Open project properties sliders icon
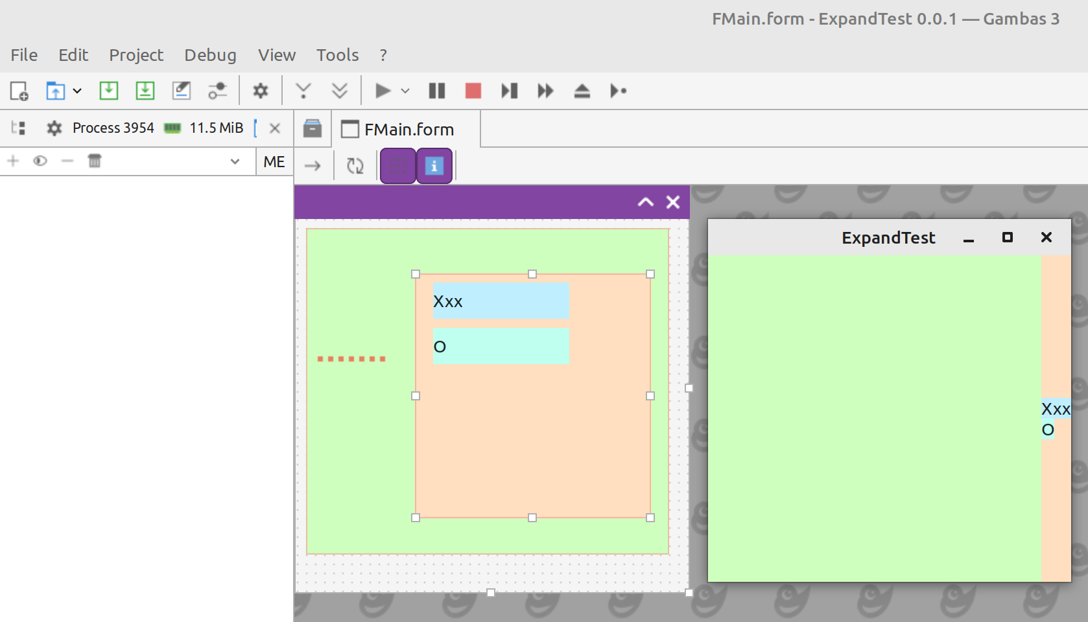Screen dimensions: 1088x622 217,91
